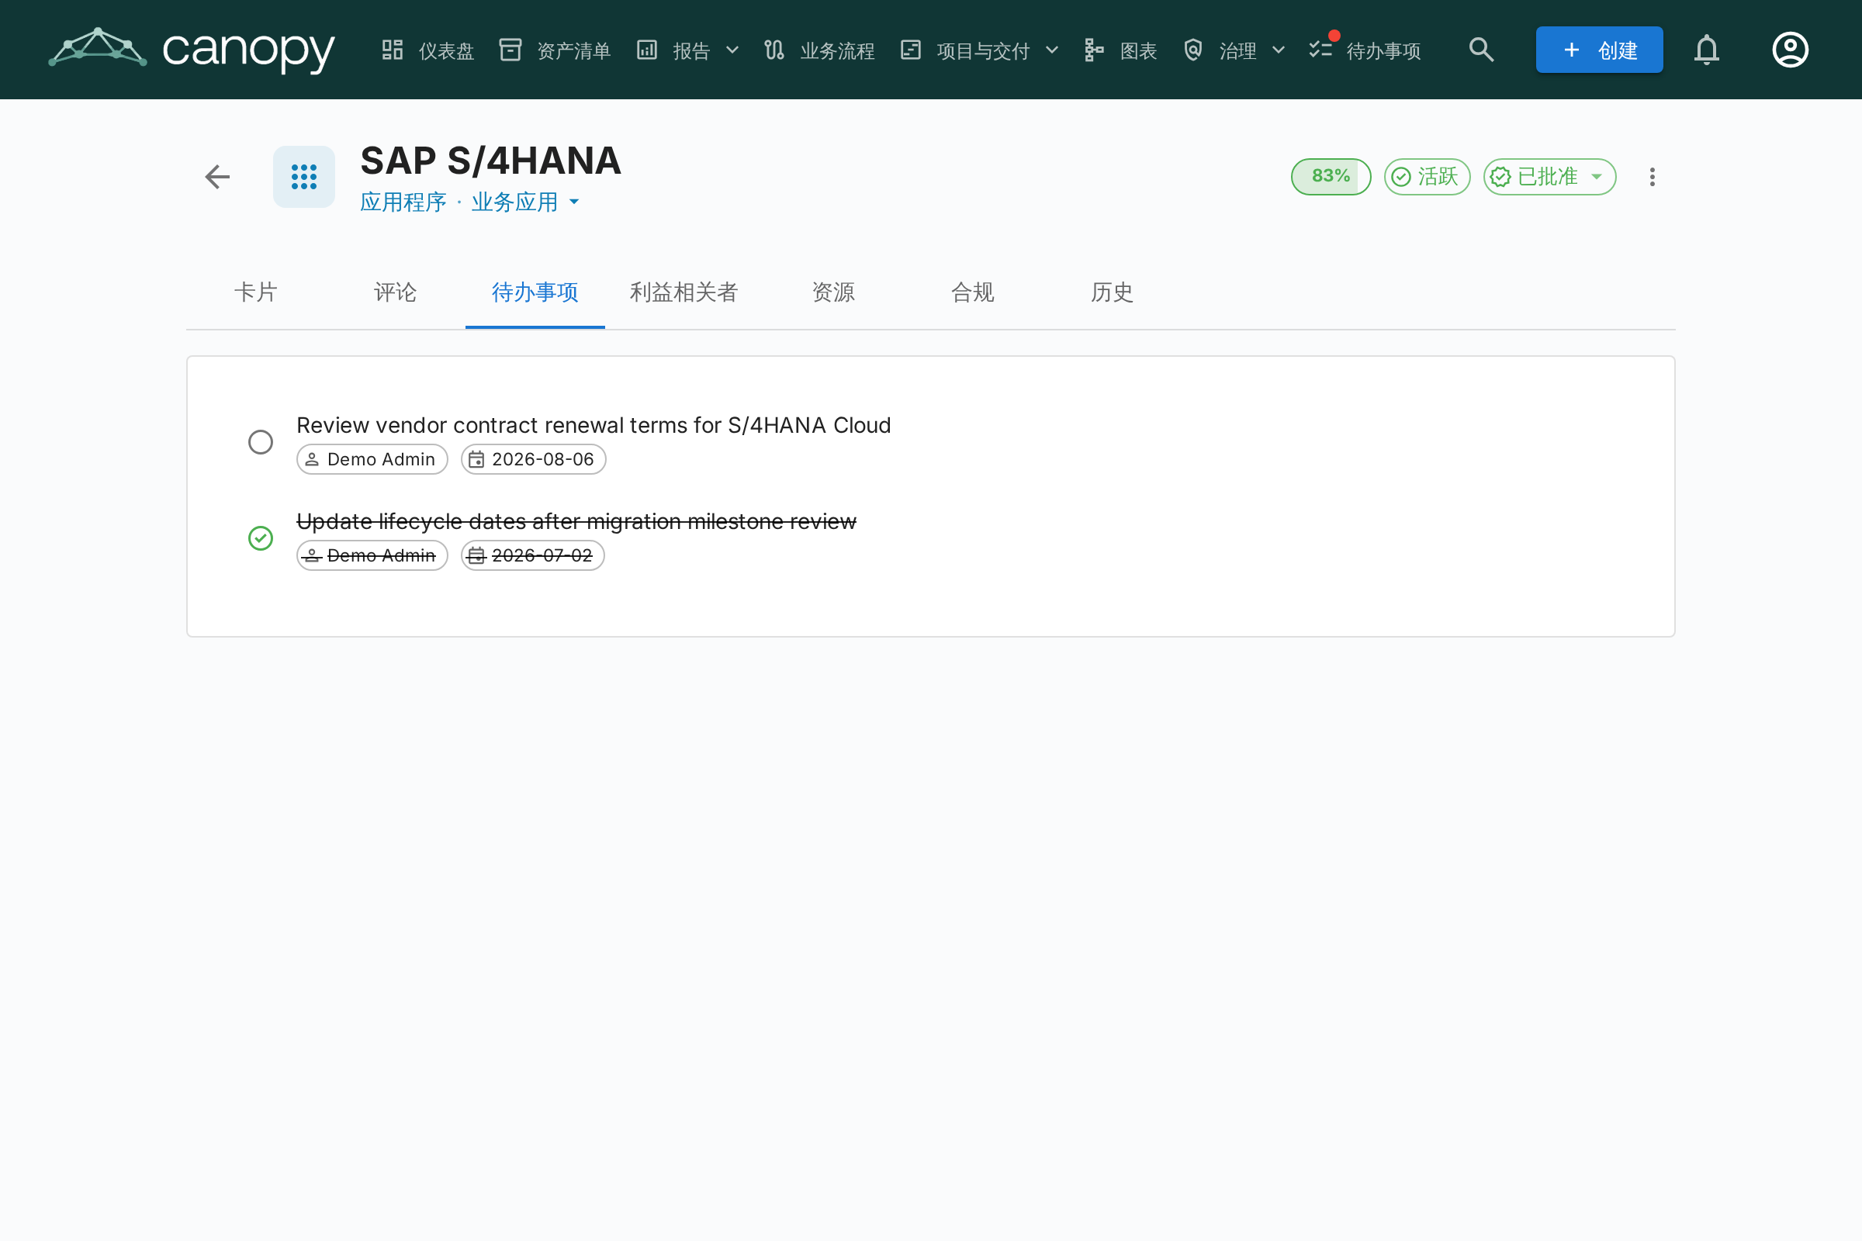Viewport: 1862px width, 1241px height.
Task: Click the 治理 shield icon
Action: 1193,50
